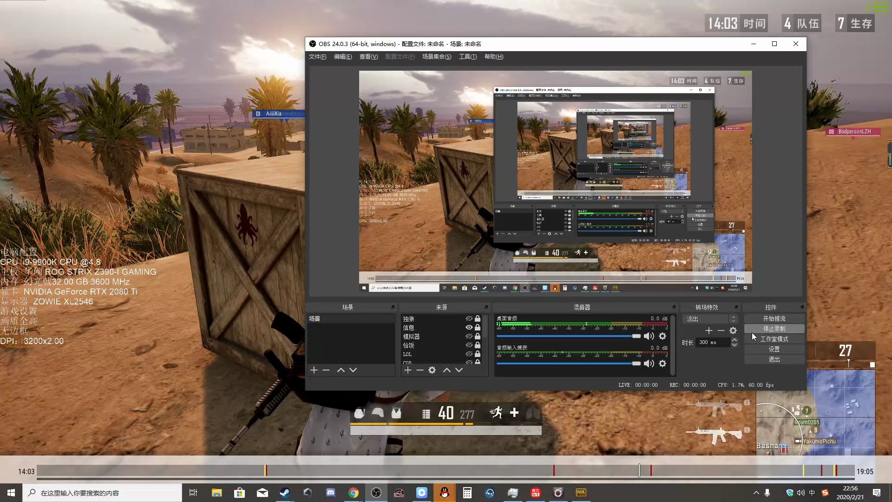This screenshot has width=892, height=502.
Task: Show visibility of 模拟器 source
Action: tap(469, 337)
